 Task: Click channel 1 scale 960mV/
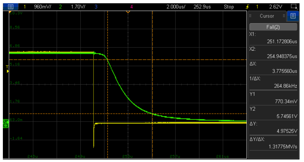pos(43,7)
